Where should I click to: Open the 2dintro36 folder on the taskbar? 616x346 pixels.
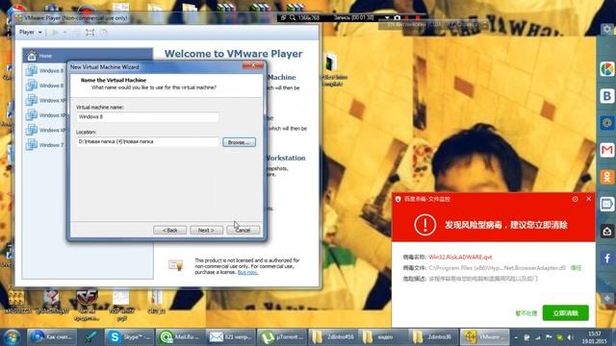coord(433,337)
